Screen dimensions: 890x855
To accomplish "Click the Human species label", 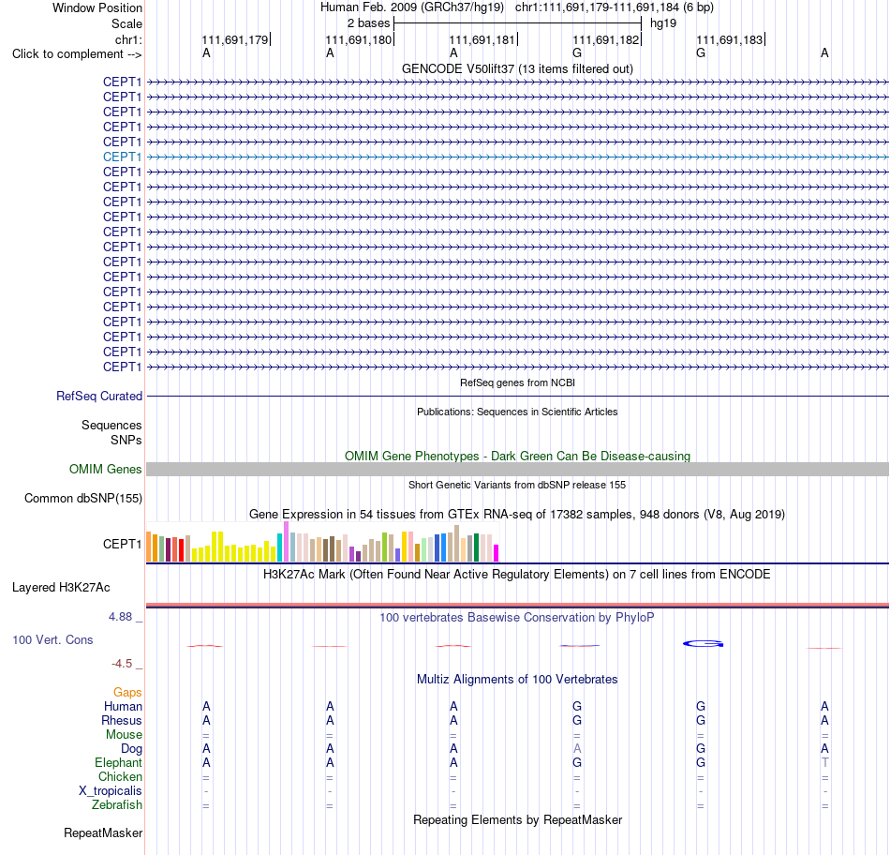I will [x=123, y=707].
